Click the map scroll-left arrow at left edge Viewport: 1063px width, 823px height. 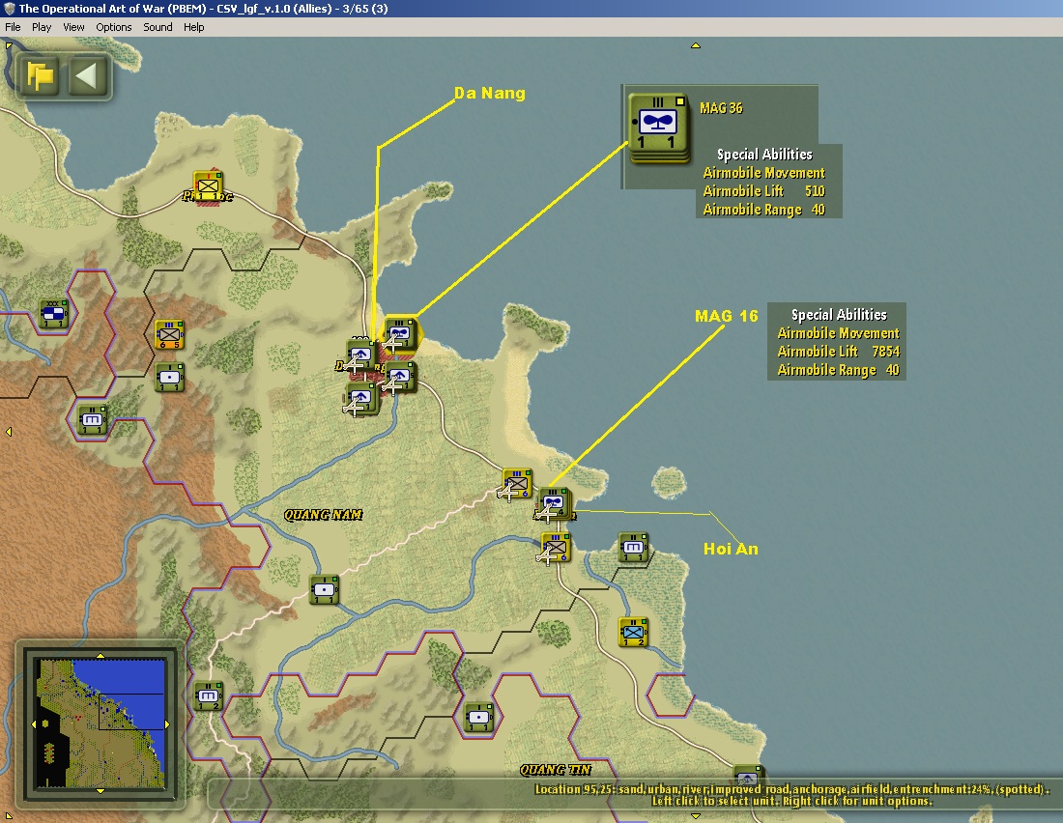(x=9, y=432)
